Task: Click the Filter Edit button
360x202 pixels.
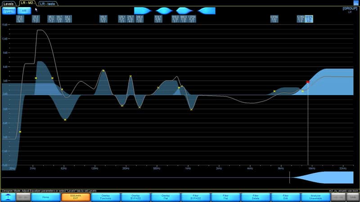Action: 285,197
